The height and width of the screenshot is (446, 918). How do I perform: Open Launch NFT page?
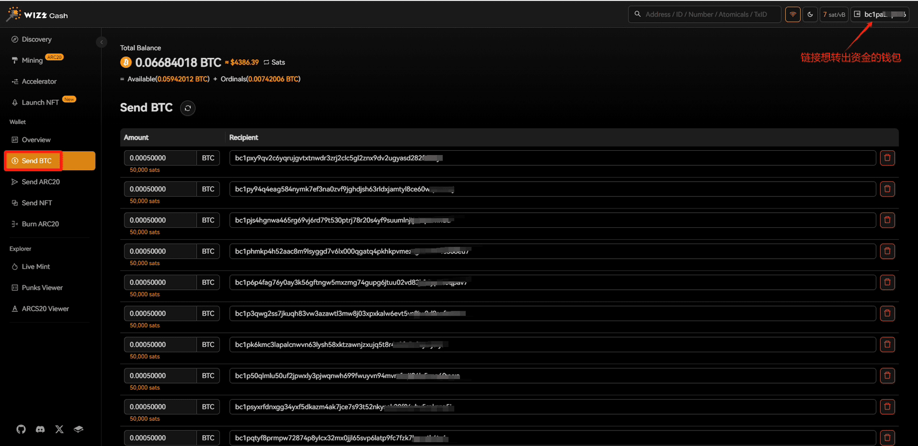(x=43, y=102)
